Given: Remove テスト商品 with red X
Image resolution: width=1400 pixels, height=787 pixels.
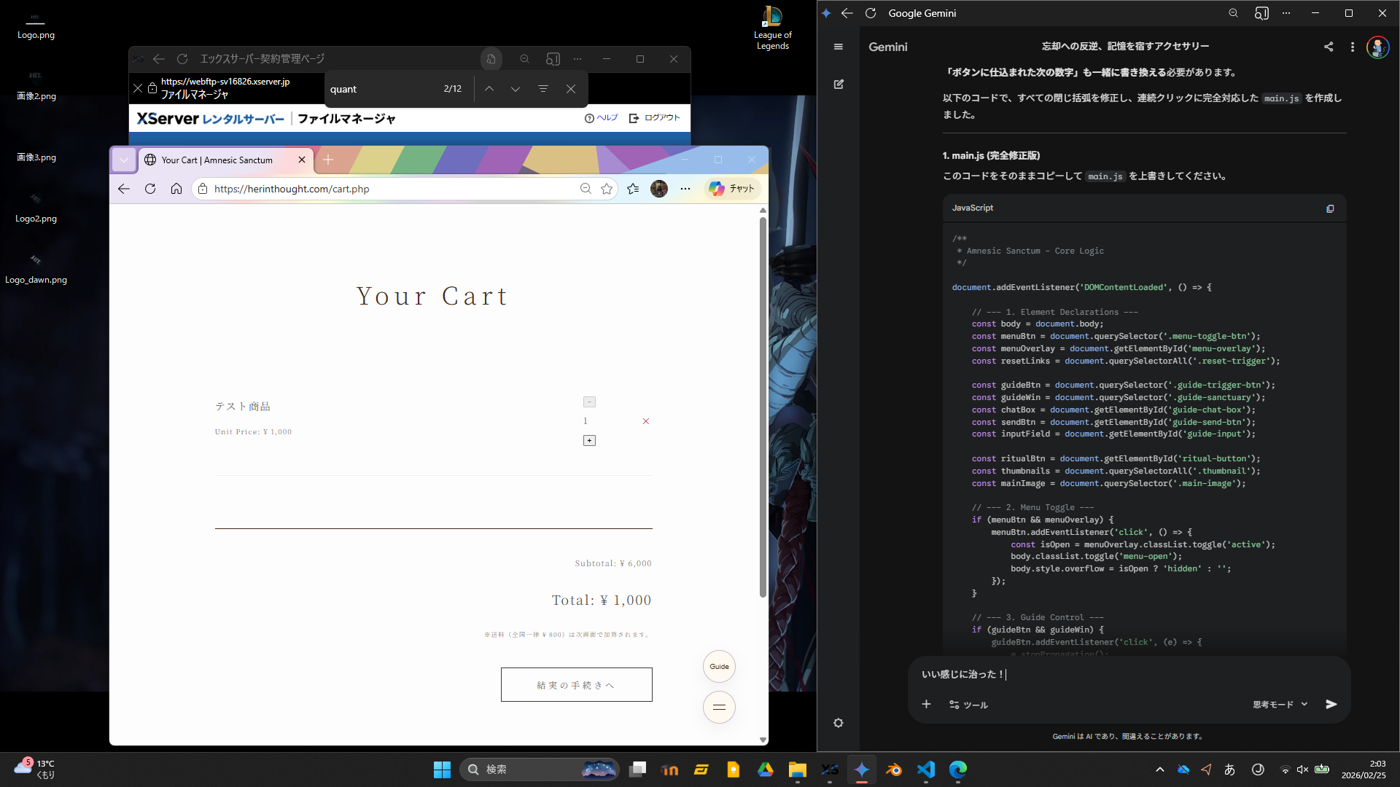Looking at the screenshot, I should tap(645, 421).
